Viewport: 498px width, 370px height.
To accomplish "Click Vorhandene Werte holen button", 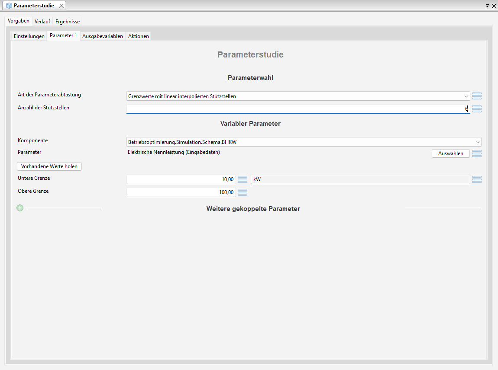I will (49, 166).
